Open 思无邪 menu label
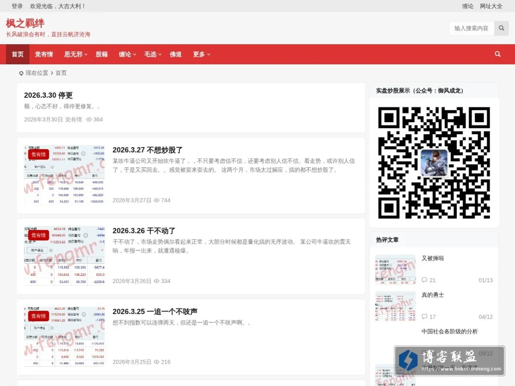Screen dimensions: 515x386 point(73,54)
